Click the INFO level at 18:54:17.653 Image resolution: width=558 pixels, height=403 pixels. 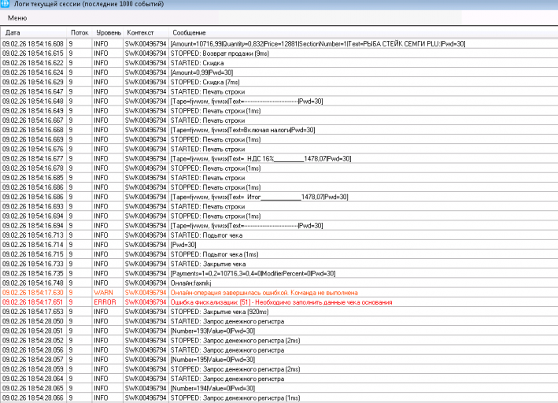tap(101, 312)
